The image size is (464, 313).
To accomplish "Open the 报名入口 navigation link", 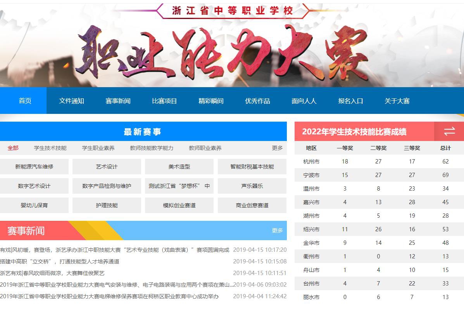I will [x=350, y=101].
